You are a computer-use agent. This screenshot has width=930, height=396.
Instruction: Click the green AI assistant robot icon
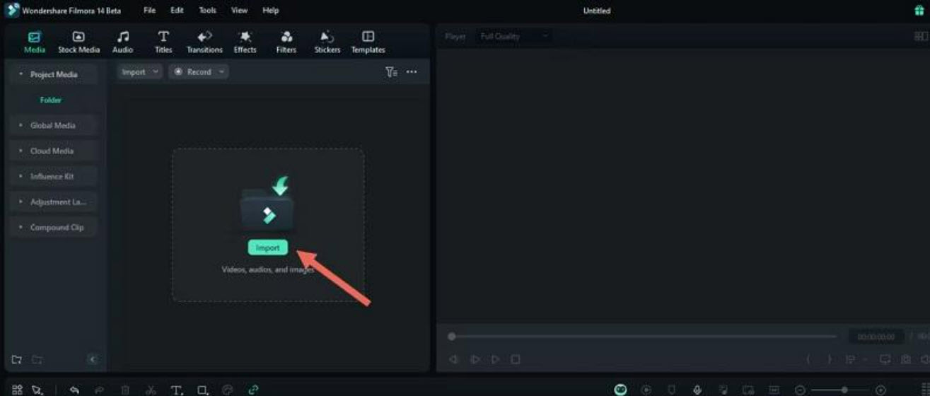coord(620,390)
